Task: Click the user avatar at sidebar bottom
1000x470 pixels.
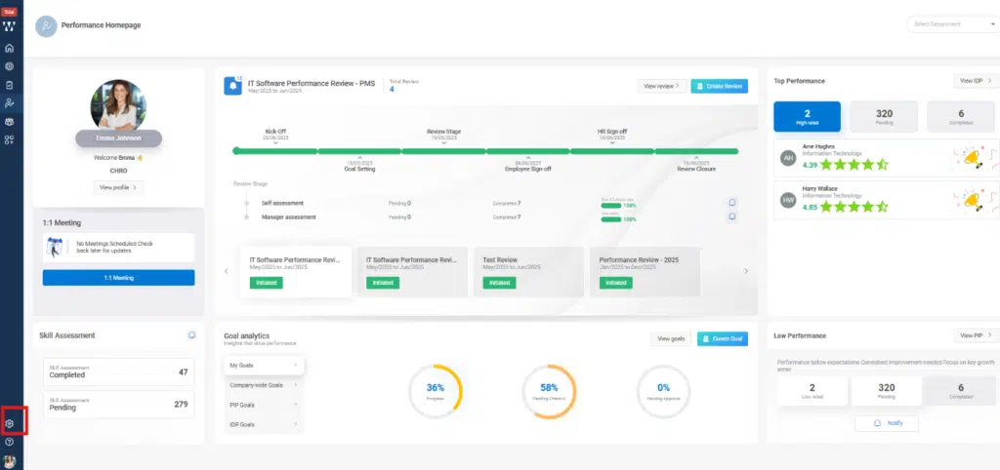Action: [x=9, y=461]
